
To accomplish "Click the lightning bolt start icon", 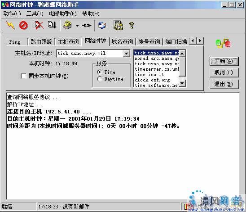I will point(10,25).
